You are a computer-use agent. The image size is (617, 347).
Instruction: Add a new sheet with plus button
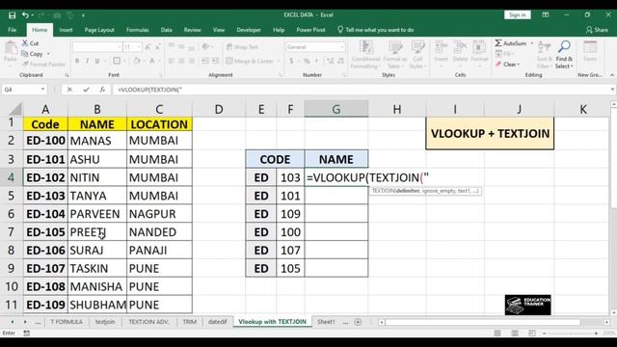[358, 322]
